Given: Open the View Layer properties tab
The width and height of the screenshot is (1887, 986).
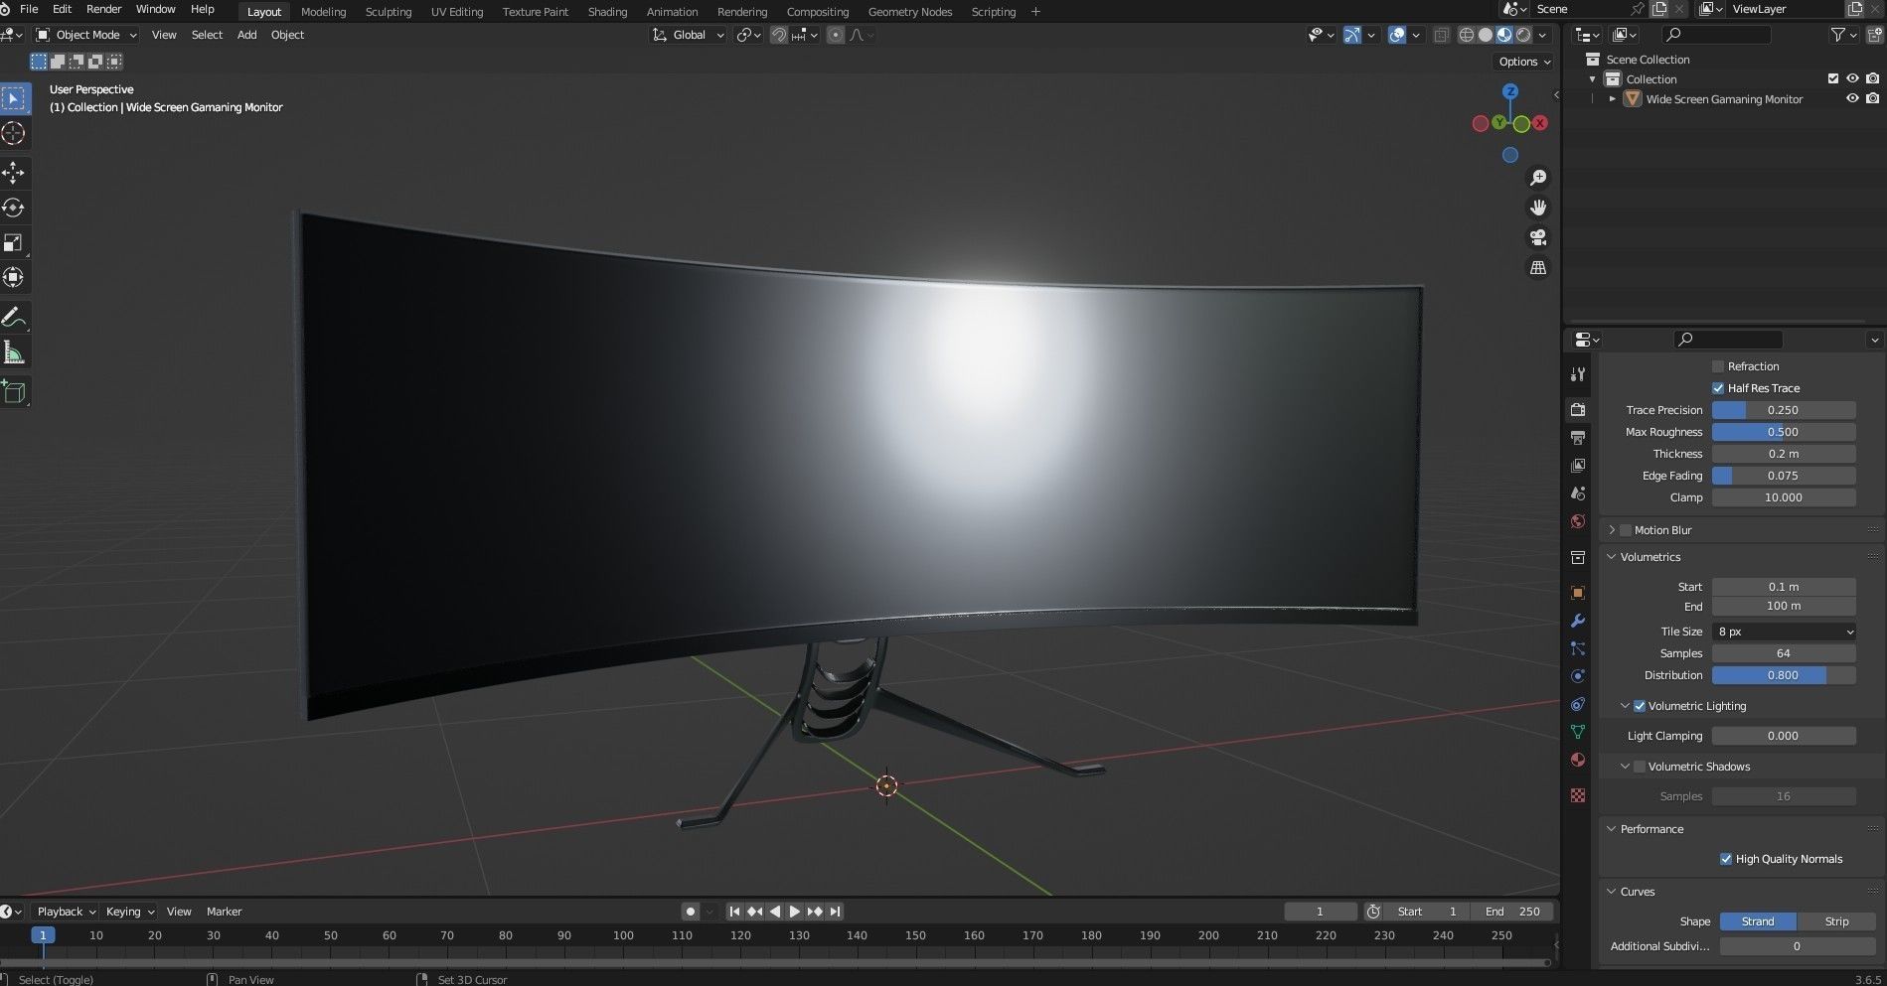Looking at the screenshot, I should pyautogui.click(x=1578, y=465).
